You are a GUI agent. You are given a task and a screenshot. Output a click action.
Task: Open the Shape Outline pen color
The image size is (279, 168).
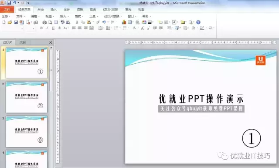coord(202,28)
